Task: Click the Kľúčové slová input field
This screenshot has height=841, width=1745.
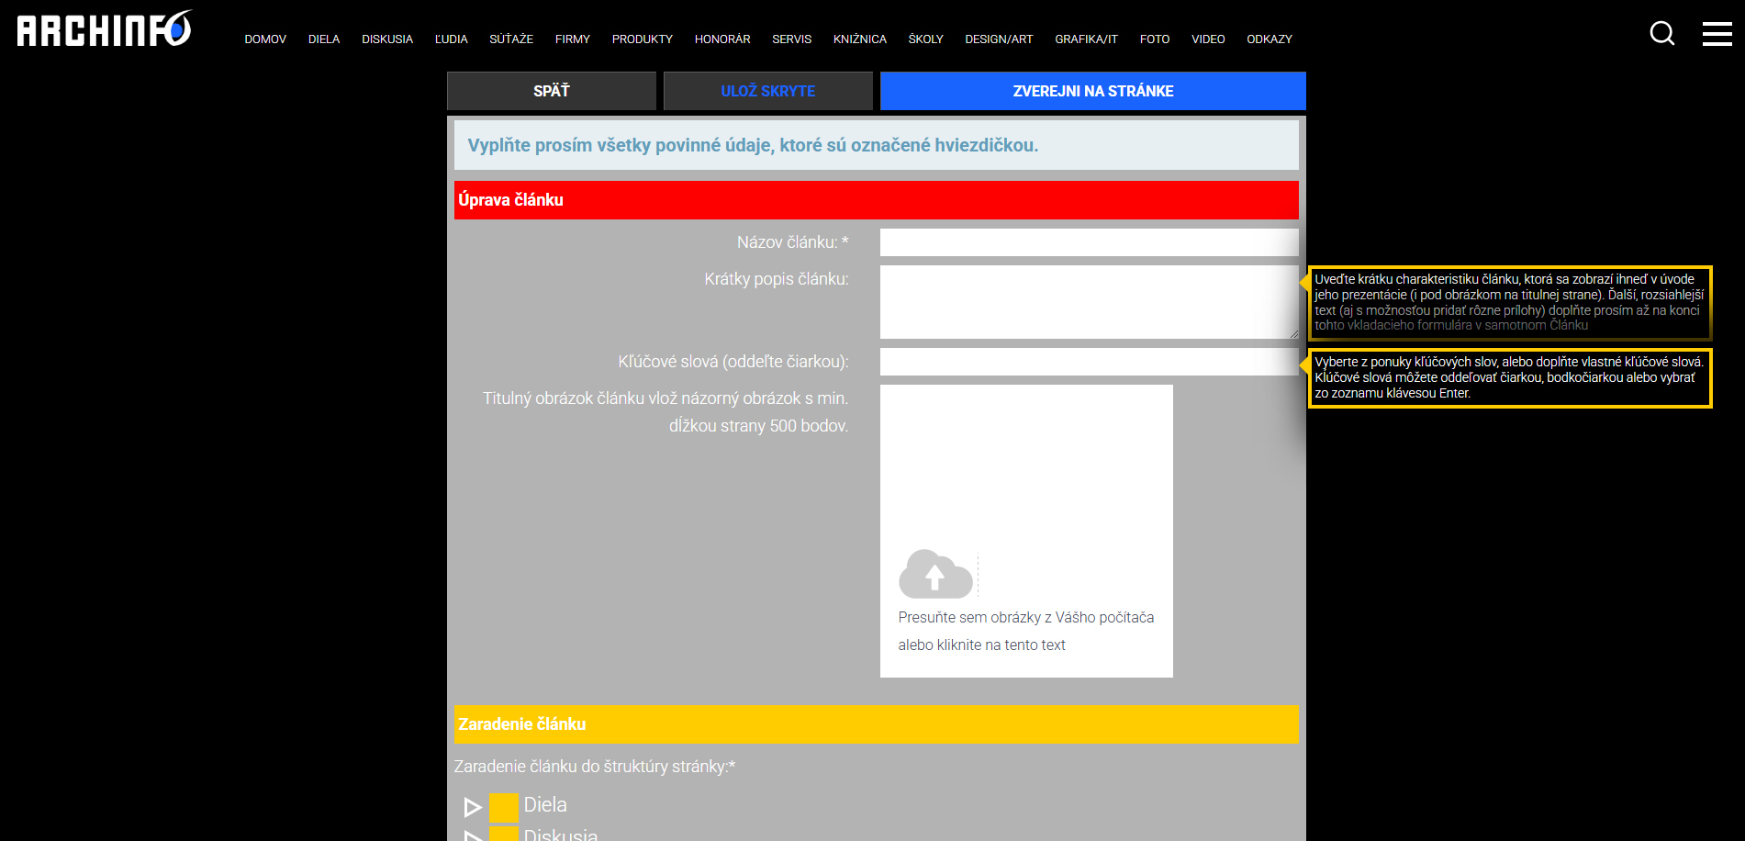Action: (1089, 362)
